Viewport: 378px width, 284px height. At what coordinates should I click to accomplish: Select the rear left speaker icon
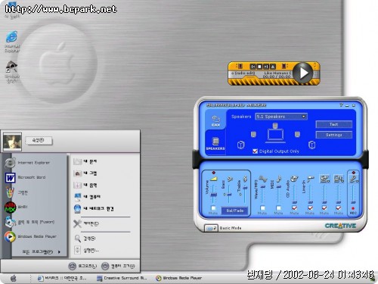click(241, 145)
